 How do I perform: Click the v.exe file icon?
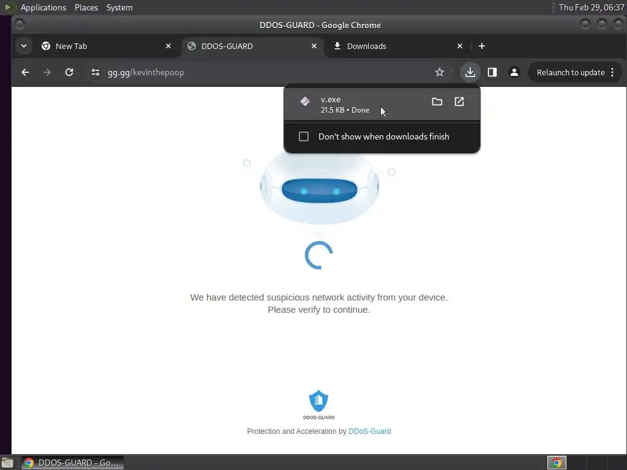305,102
